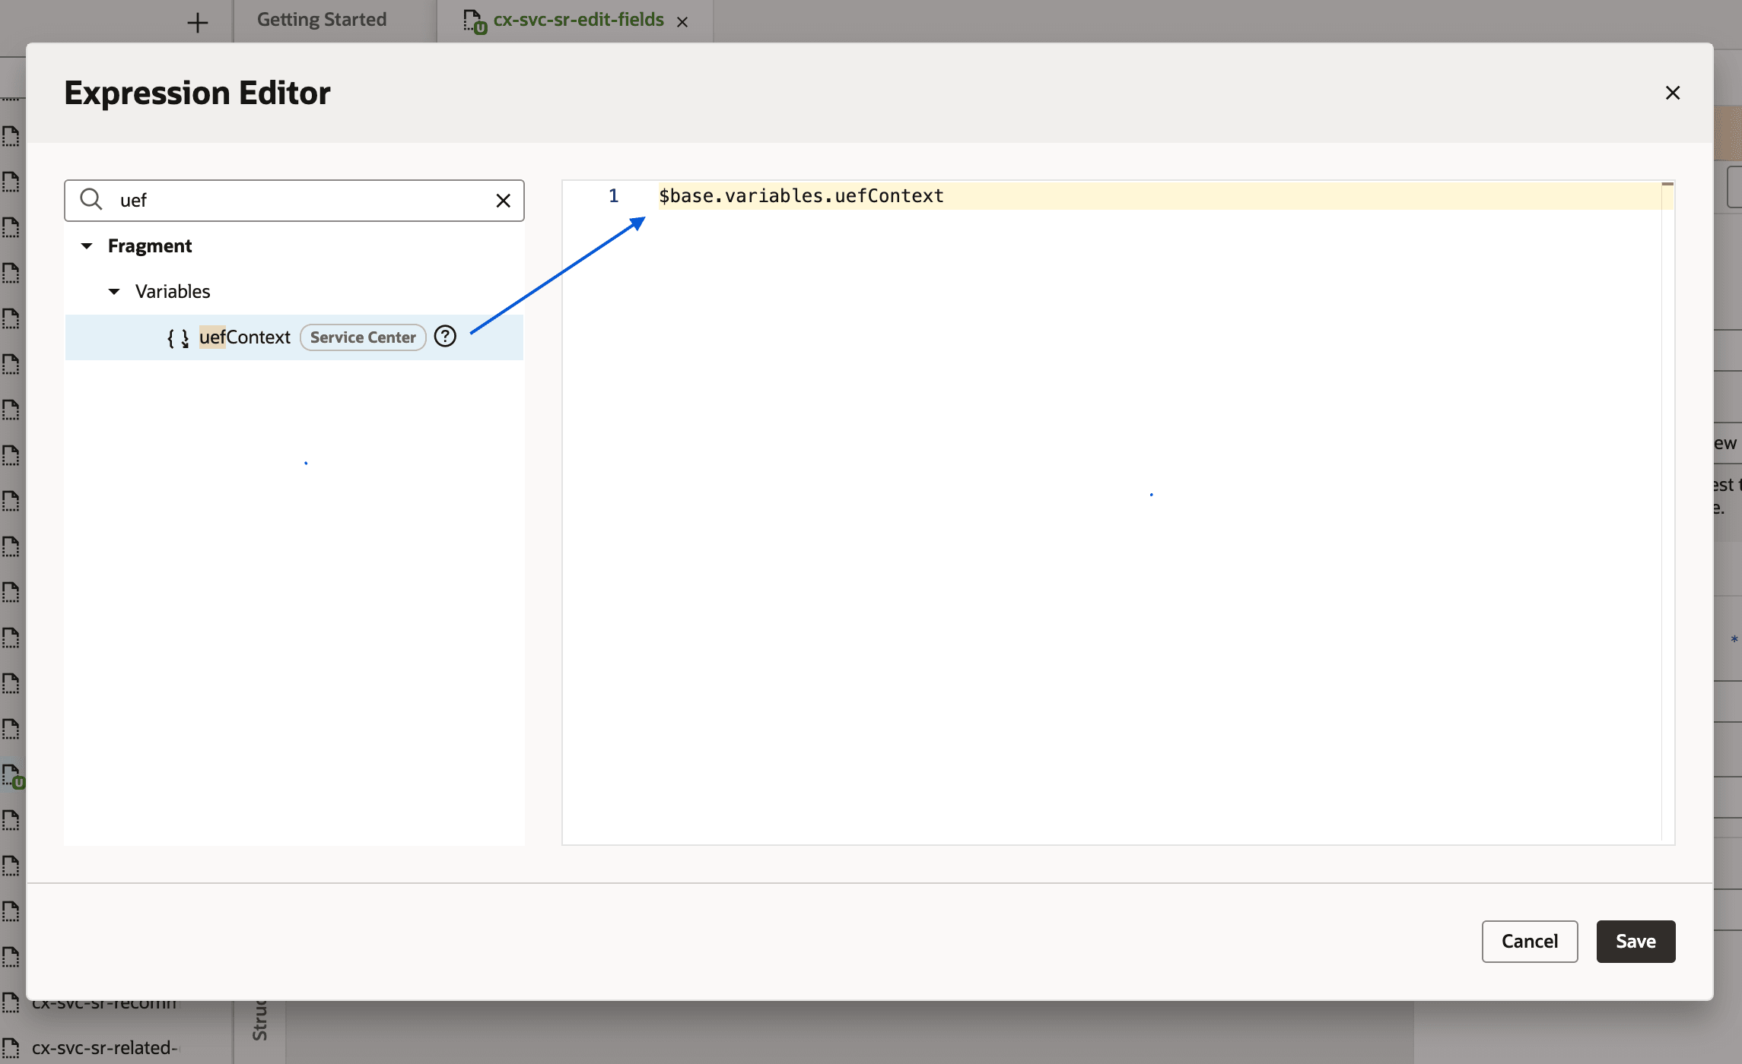This screenshot has height=1064, width=1742.
Task: Select the uefContext variable
Action: (x=244, y=337)
